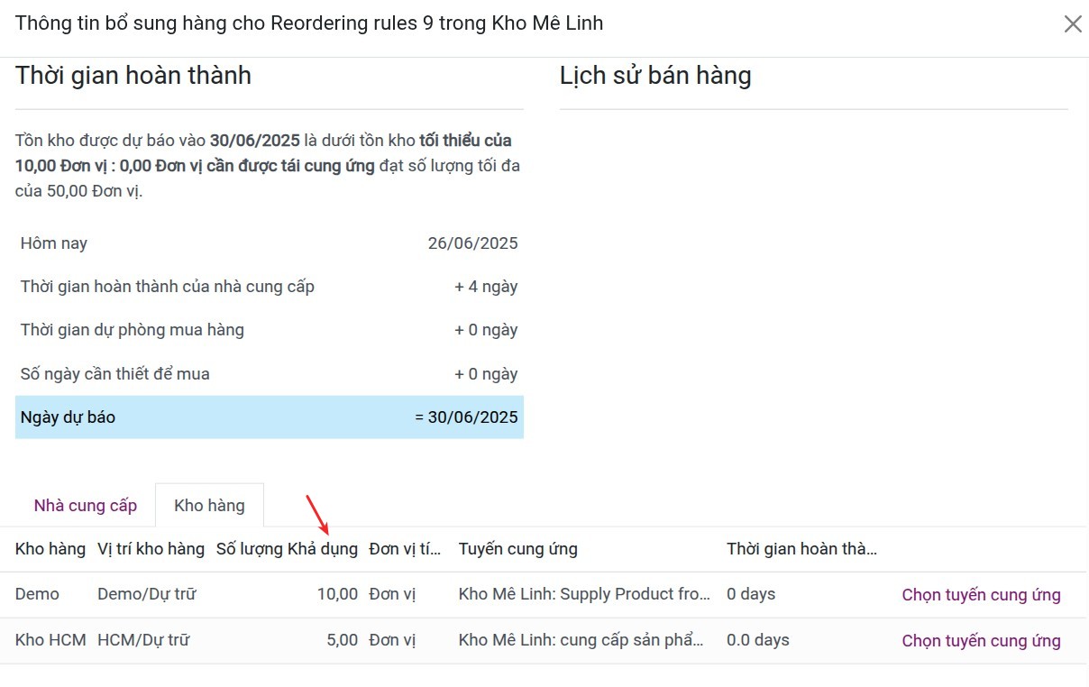Close the replenishment information dialog
Viewport: 1089px width, 687px height.
[1072, 24]
